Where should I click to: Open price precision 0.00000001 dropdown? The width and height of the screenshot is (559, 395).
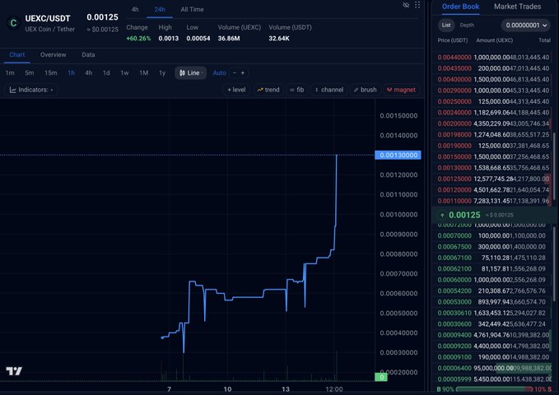pos(526,25)
